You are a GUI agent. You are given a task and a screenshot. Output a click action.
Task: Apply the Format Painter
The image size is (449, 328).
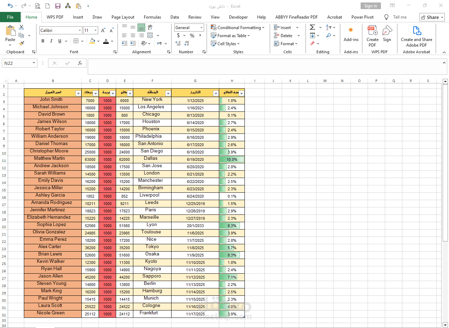coord(21,43)
